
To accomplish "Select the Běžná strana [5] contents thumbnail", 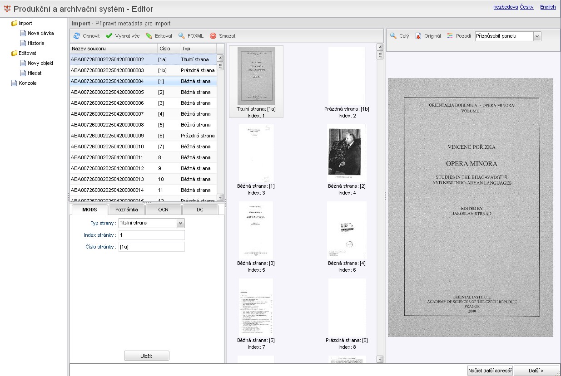I will (256, 313).
